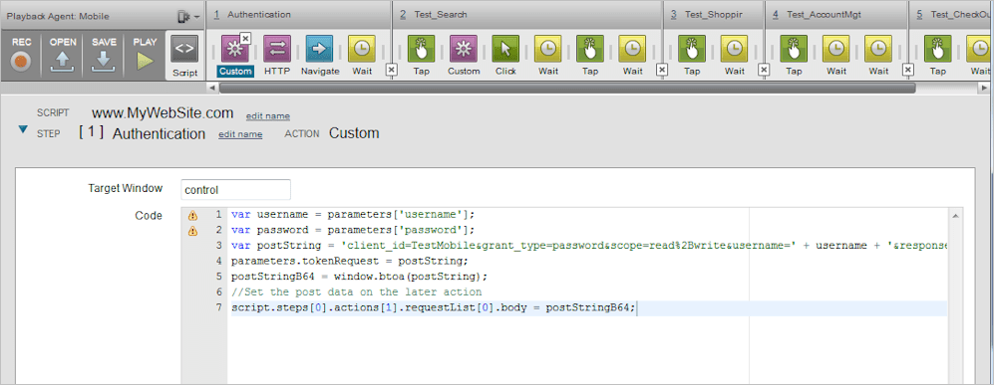Screen dimensions: 994x385
Task: Open the 4 Test_AccountMgt step header
Action: [836, 15]
